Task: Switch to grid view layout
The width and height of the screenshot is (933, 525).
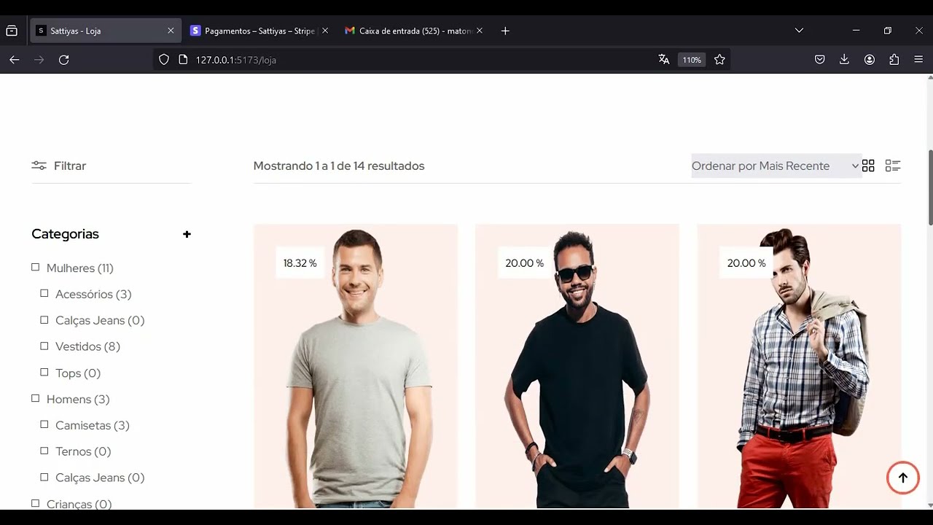Action: tap(868, 166)
